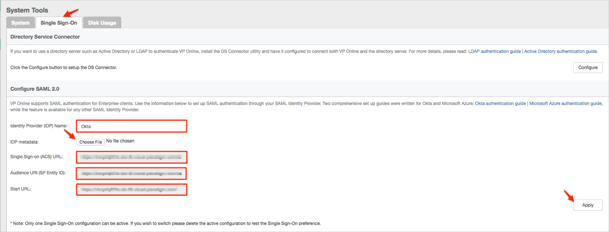Select the Audience URI input field
609x232 pixels.
point(131,174)
